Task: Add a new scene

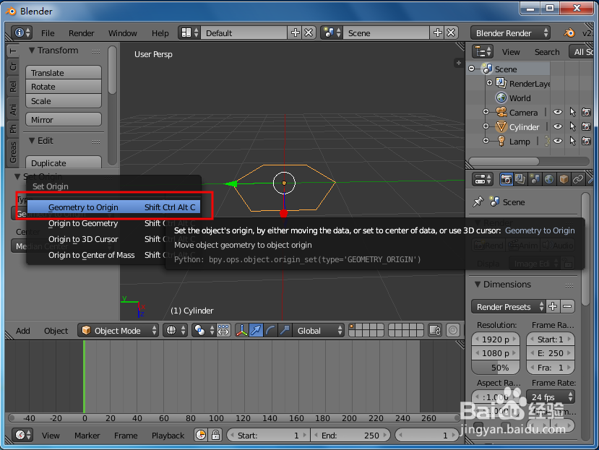Action: coord(438,33)
